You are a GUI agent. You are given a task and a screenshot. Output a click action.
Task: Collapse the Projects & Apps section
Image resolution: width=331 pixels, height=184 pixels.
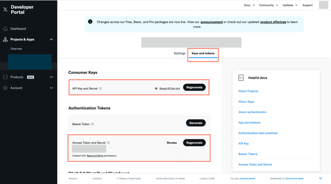[x=51, y=39]
